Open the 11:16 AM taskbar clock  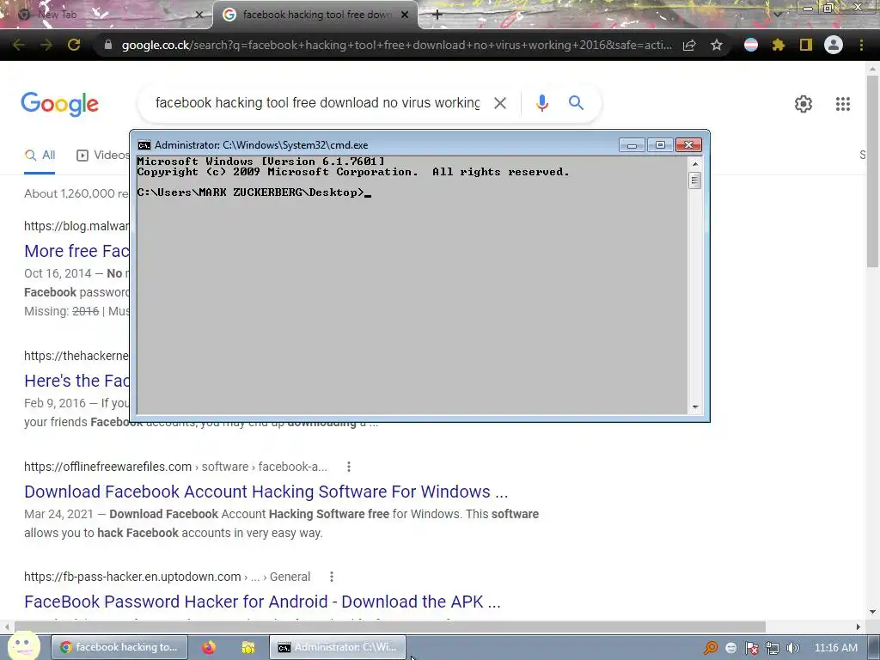835,648
